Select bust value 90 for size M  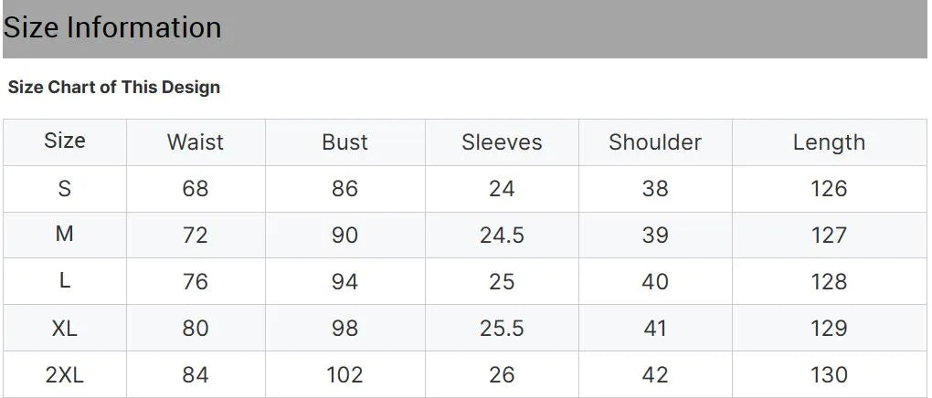pos(344,236)
